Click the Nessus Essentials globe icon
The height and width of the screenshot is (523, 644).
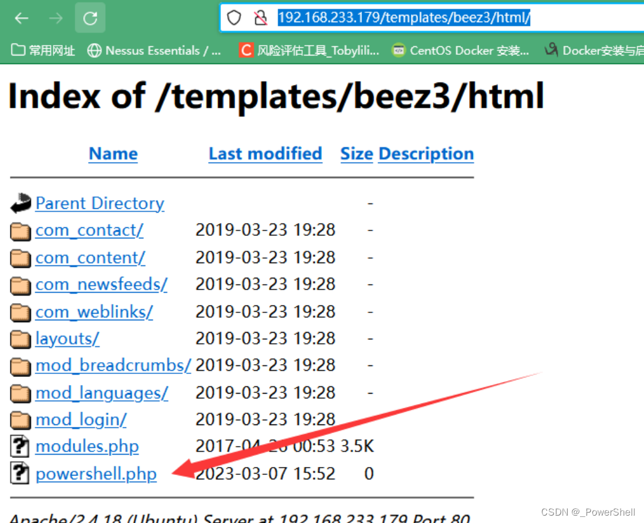(94, 51)
